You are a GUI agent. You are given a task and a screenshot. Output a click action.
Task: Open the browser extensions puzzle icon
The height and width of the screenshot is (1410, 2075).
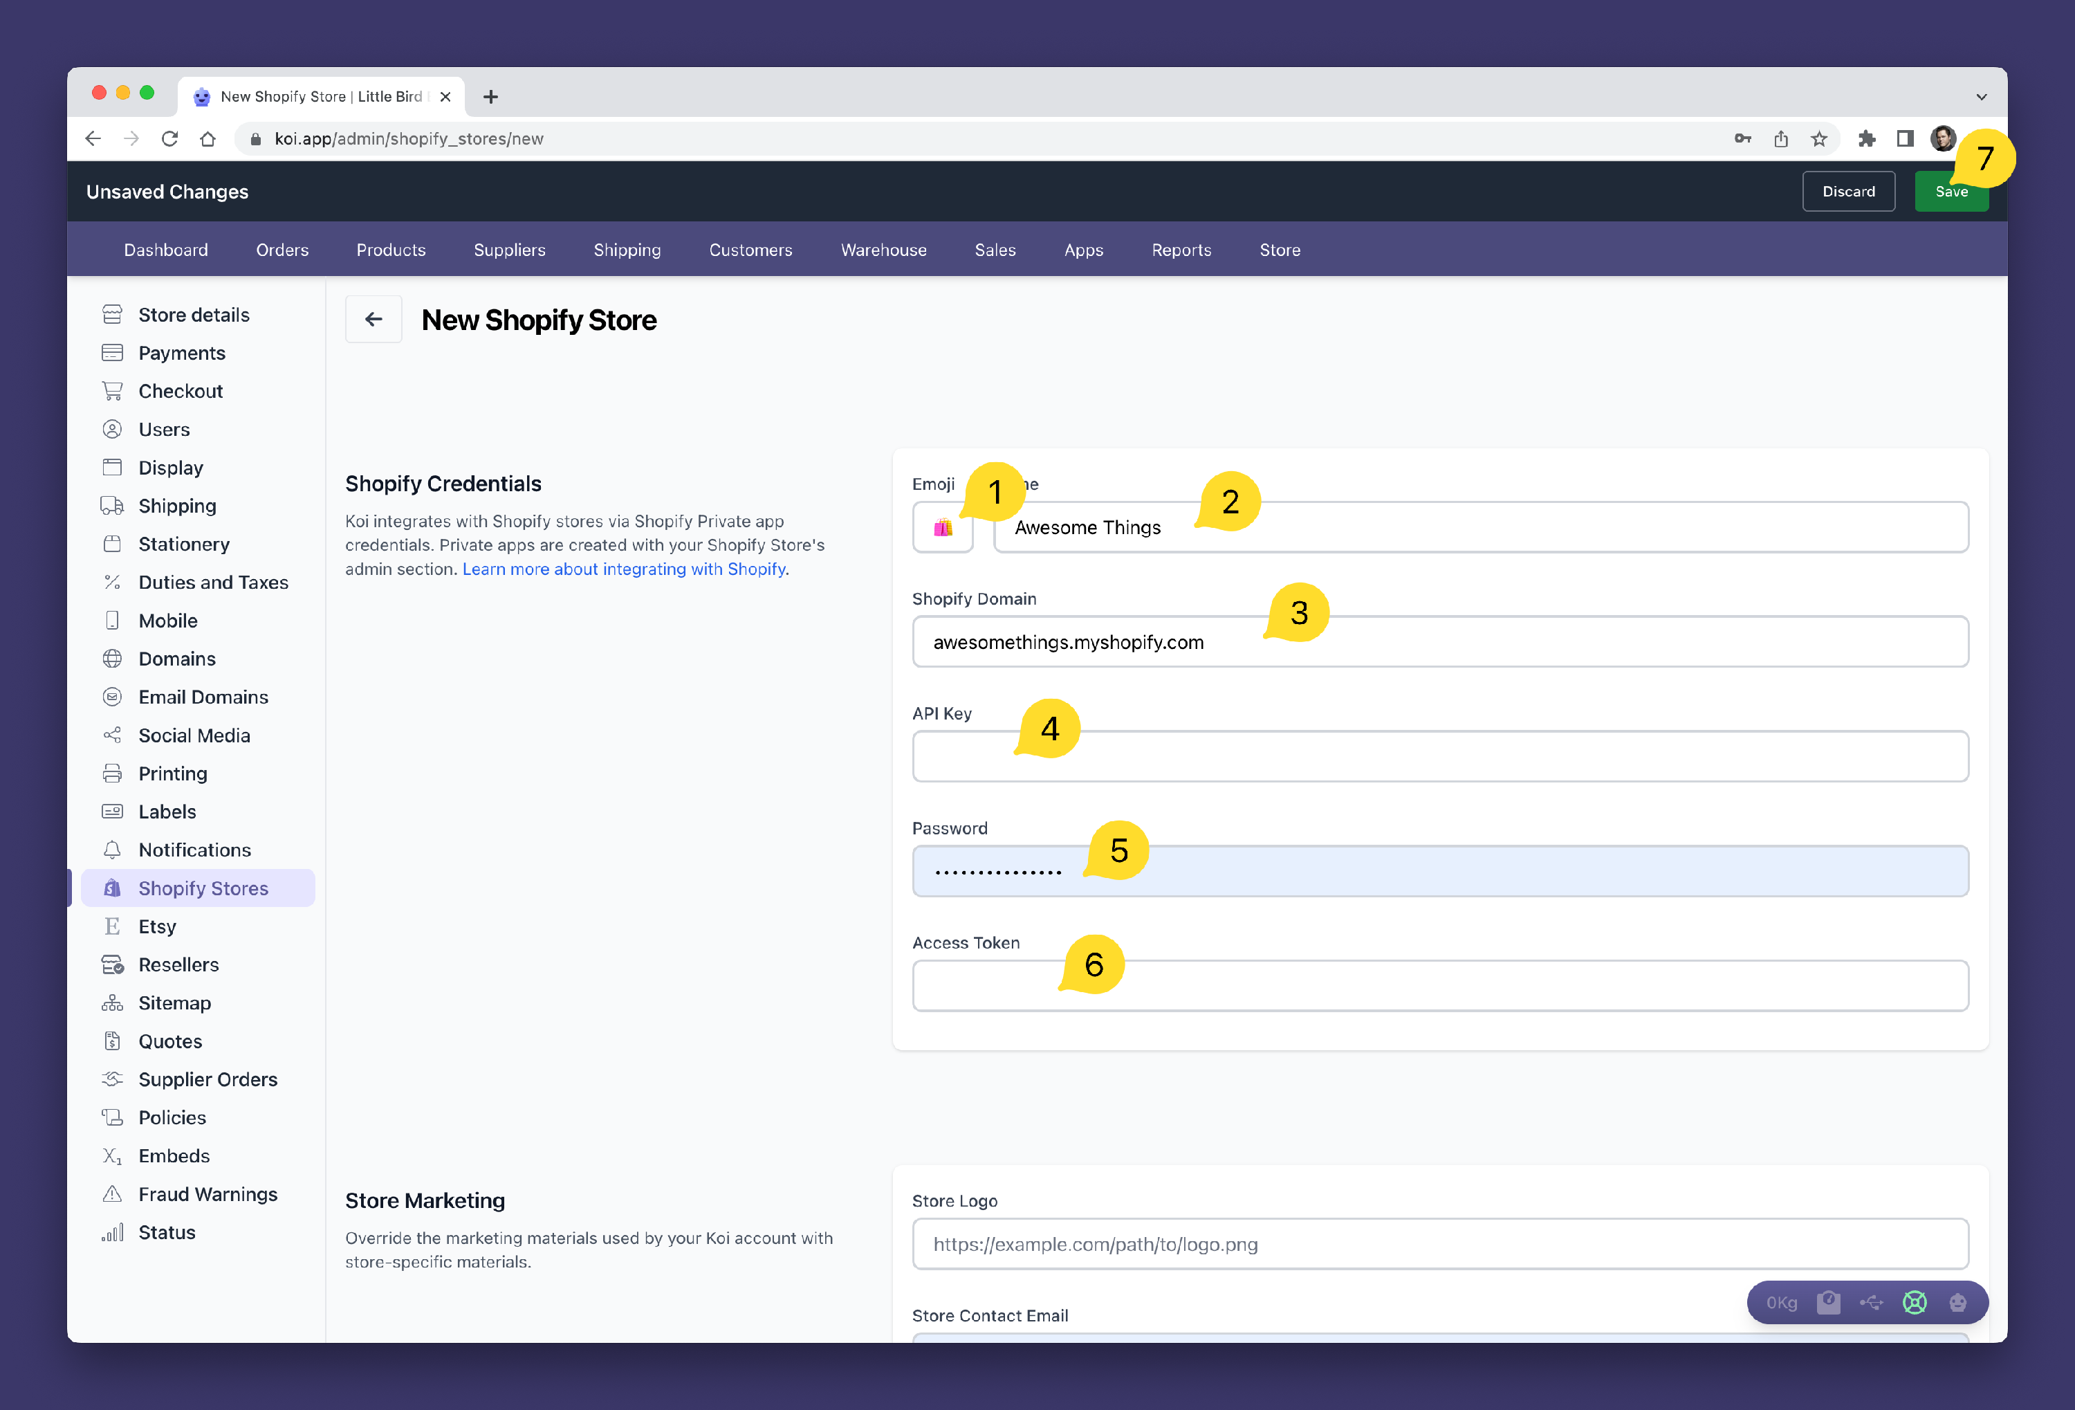(x=1866, y=138)
